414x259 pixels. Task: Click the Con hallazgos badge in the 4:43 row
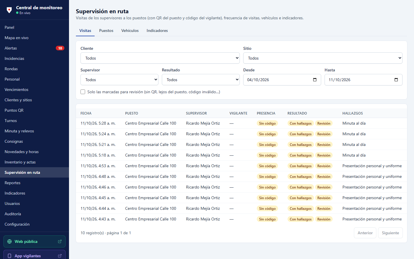301,219
